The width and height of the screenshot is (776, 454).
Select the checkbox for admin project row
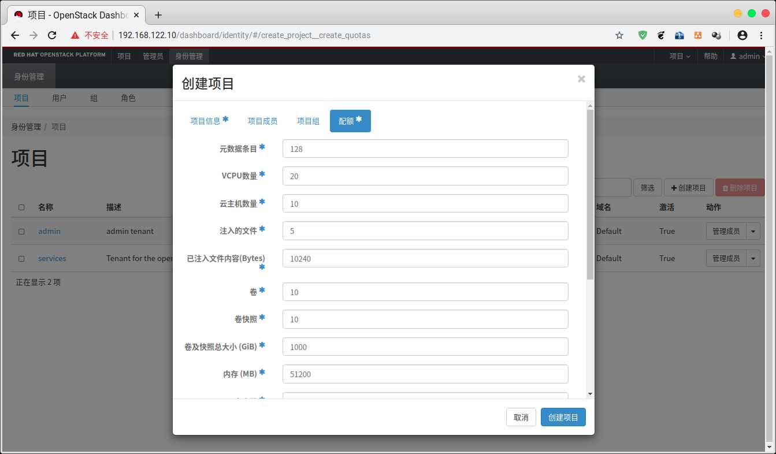[21, 231]
